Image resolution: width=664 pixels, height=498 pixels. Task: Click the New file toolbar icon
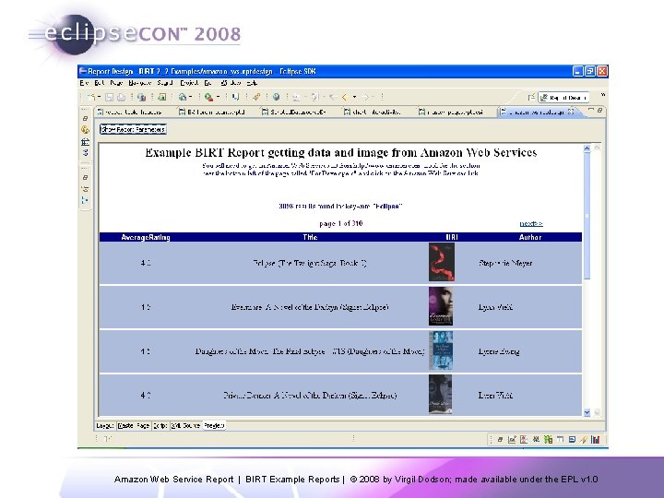[90, 98]
